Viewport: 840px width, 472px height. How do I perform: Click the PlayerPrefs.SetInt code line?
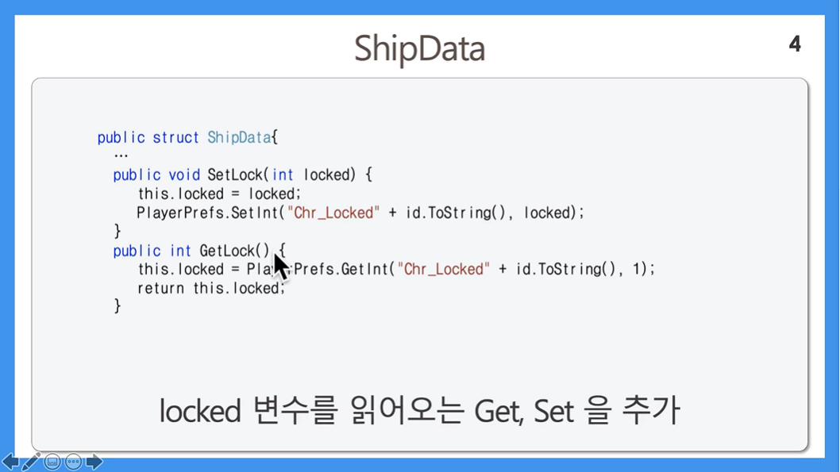click(x=360, y=213)
